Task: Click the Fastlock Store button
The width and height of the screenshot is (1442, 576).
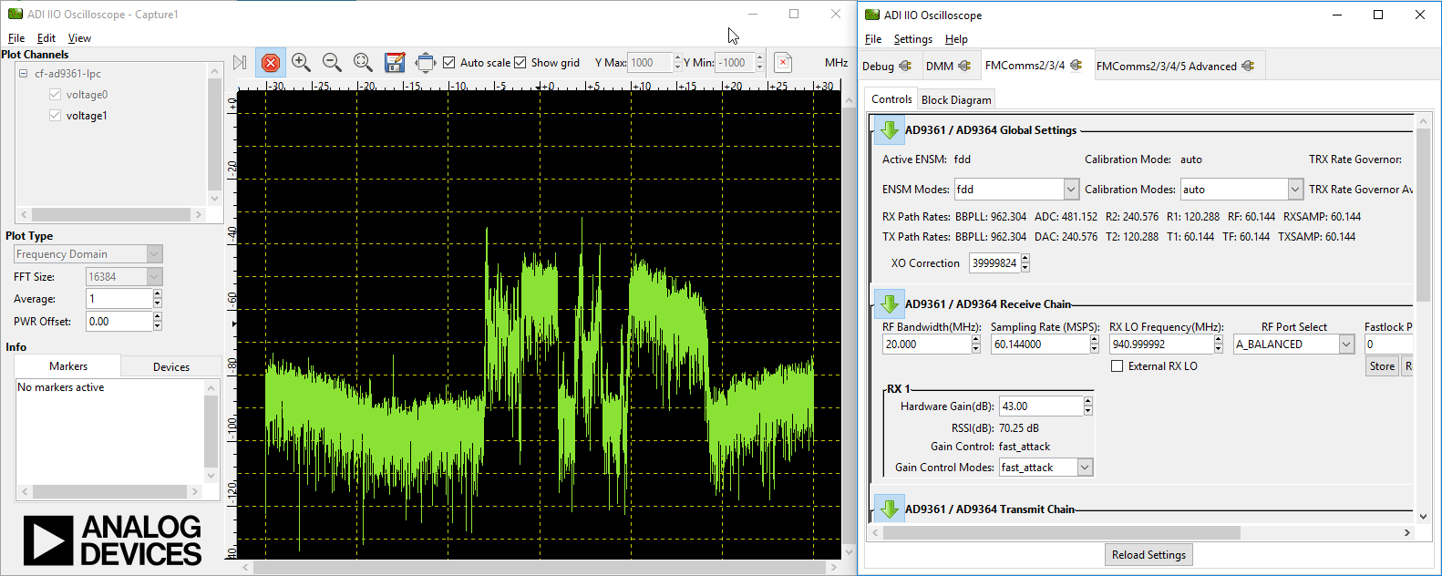Action: click(x=1382, y=366)
